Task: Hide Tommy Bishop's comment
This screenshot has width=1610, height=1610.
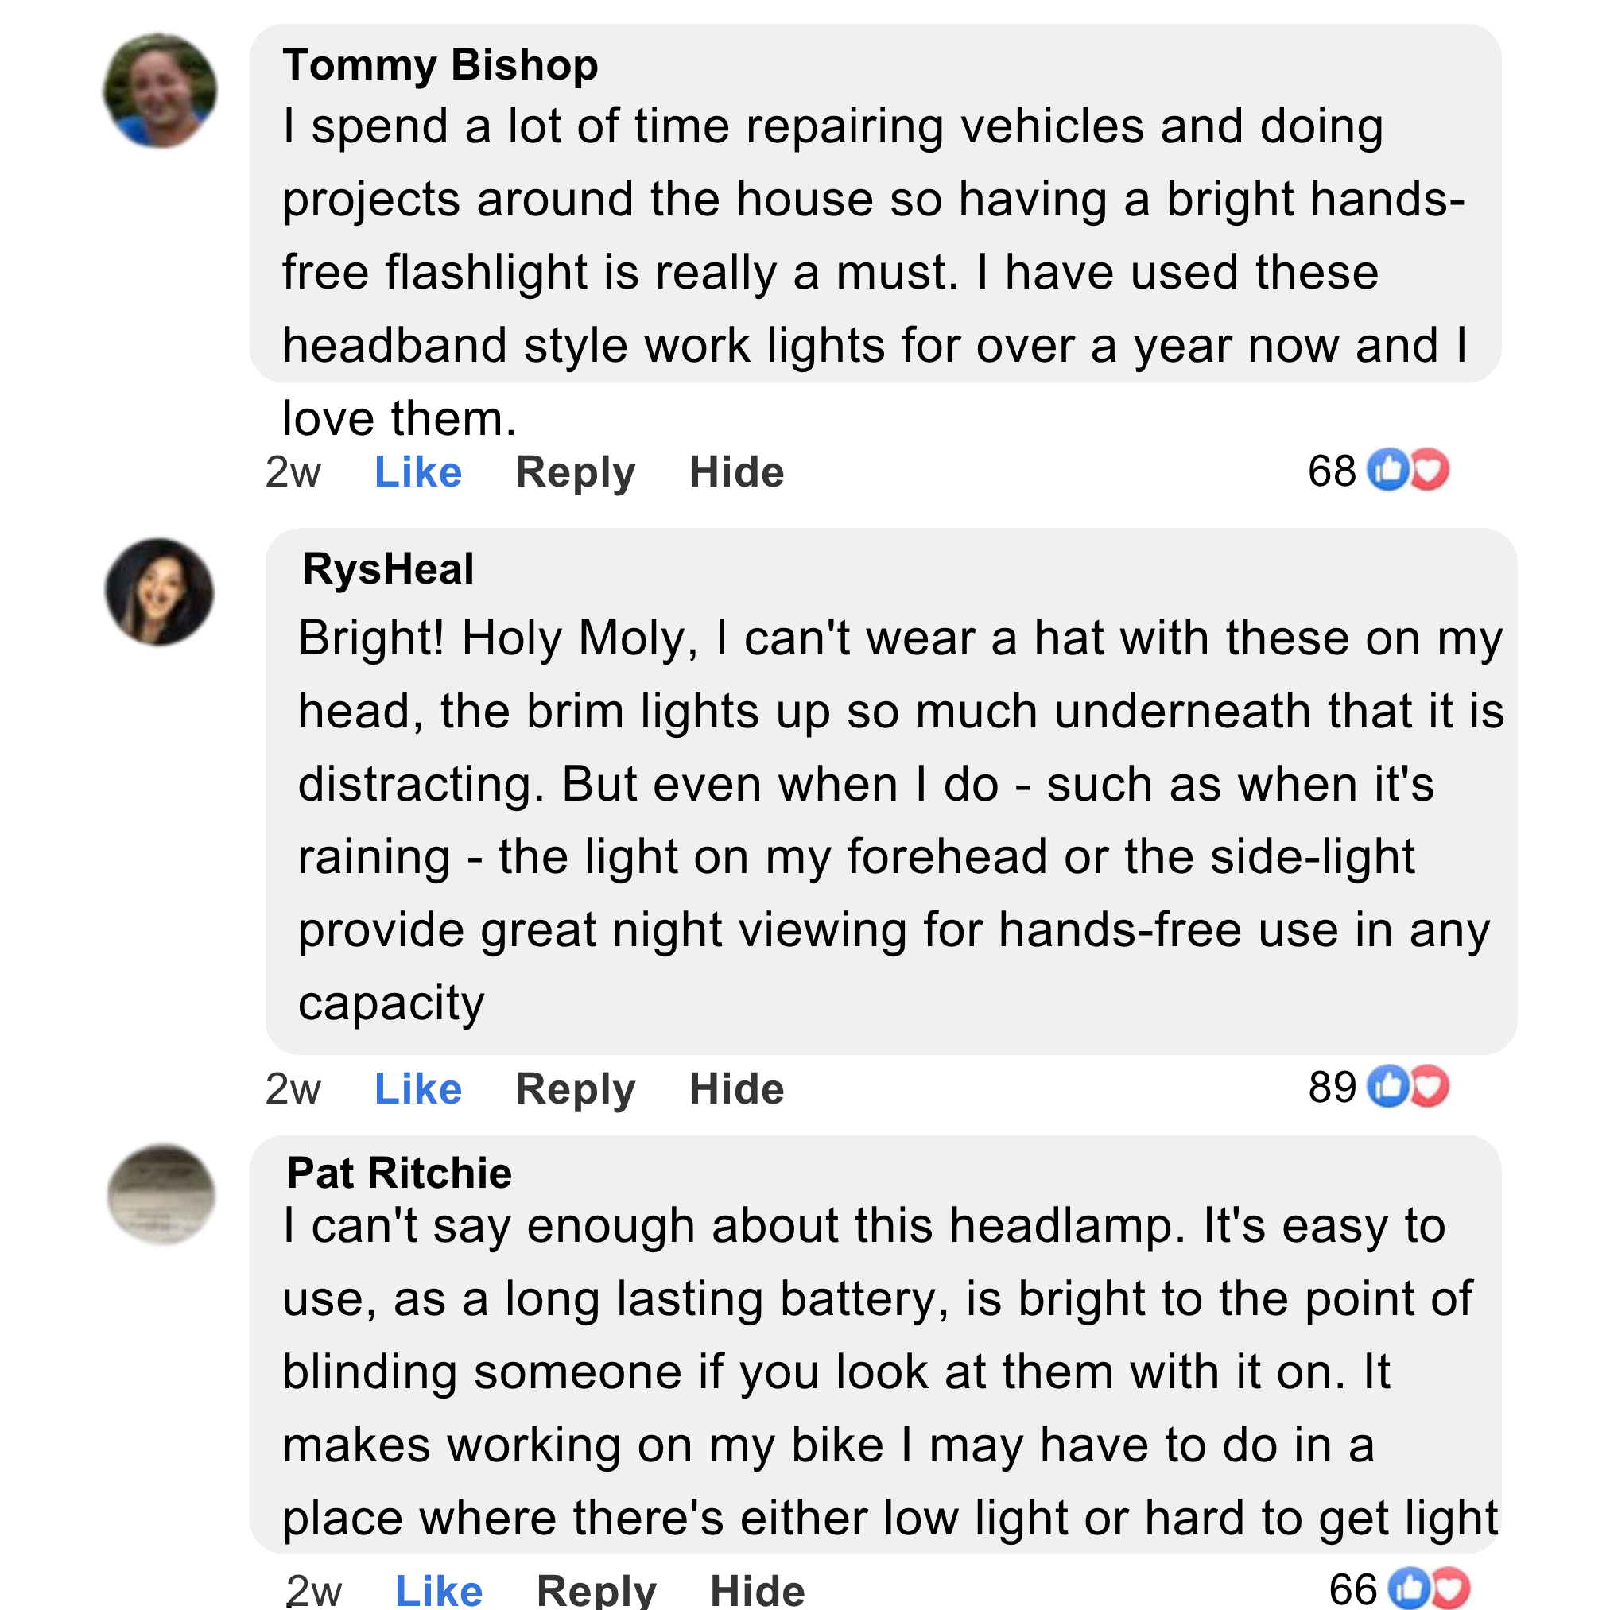Action: (x=737, y=471)
